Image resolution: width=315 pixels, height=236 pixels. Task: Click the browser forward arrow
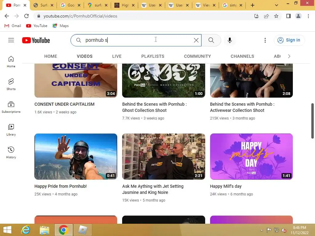click(x=17, y=16)
